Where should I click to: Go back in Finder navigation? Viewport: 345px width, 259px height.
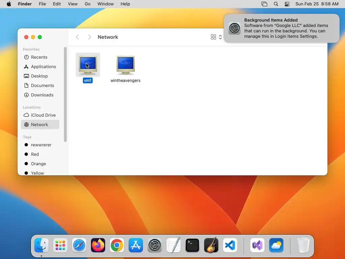coord(77,37)
